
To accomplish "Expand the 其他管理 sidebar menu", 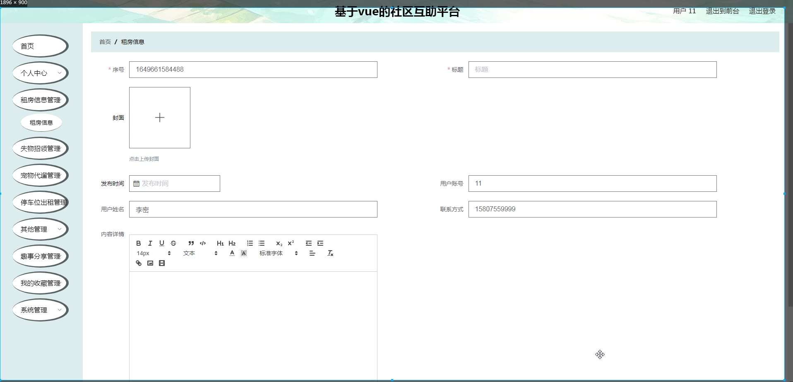I will 40,229.
